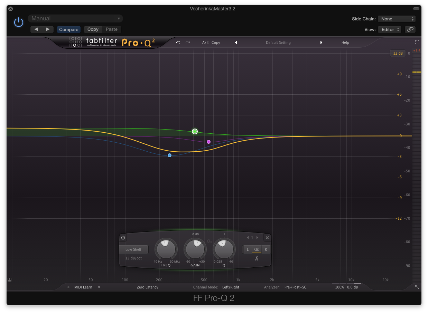Toggle the MIDI Learn button
The image size is (428, 313).
[83, 287]
